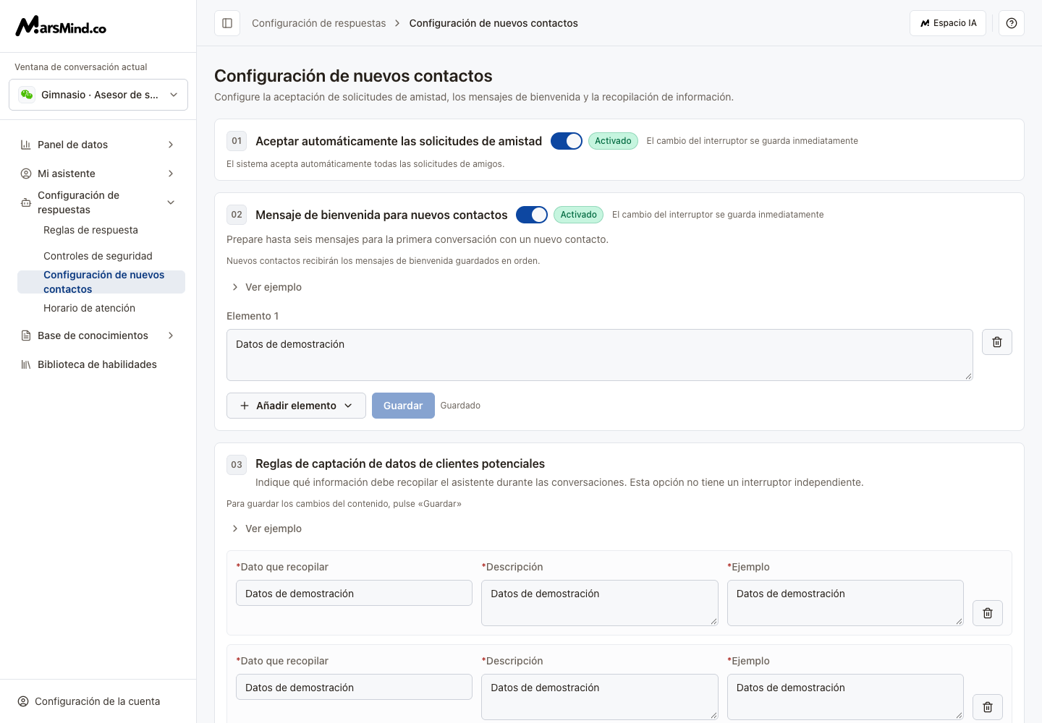Click the first Ejemplo textarea
Image resolution: width=1042 pixels, height=723 pixels.
click(845, 603)
